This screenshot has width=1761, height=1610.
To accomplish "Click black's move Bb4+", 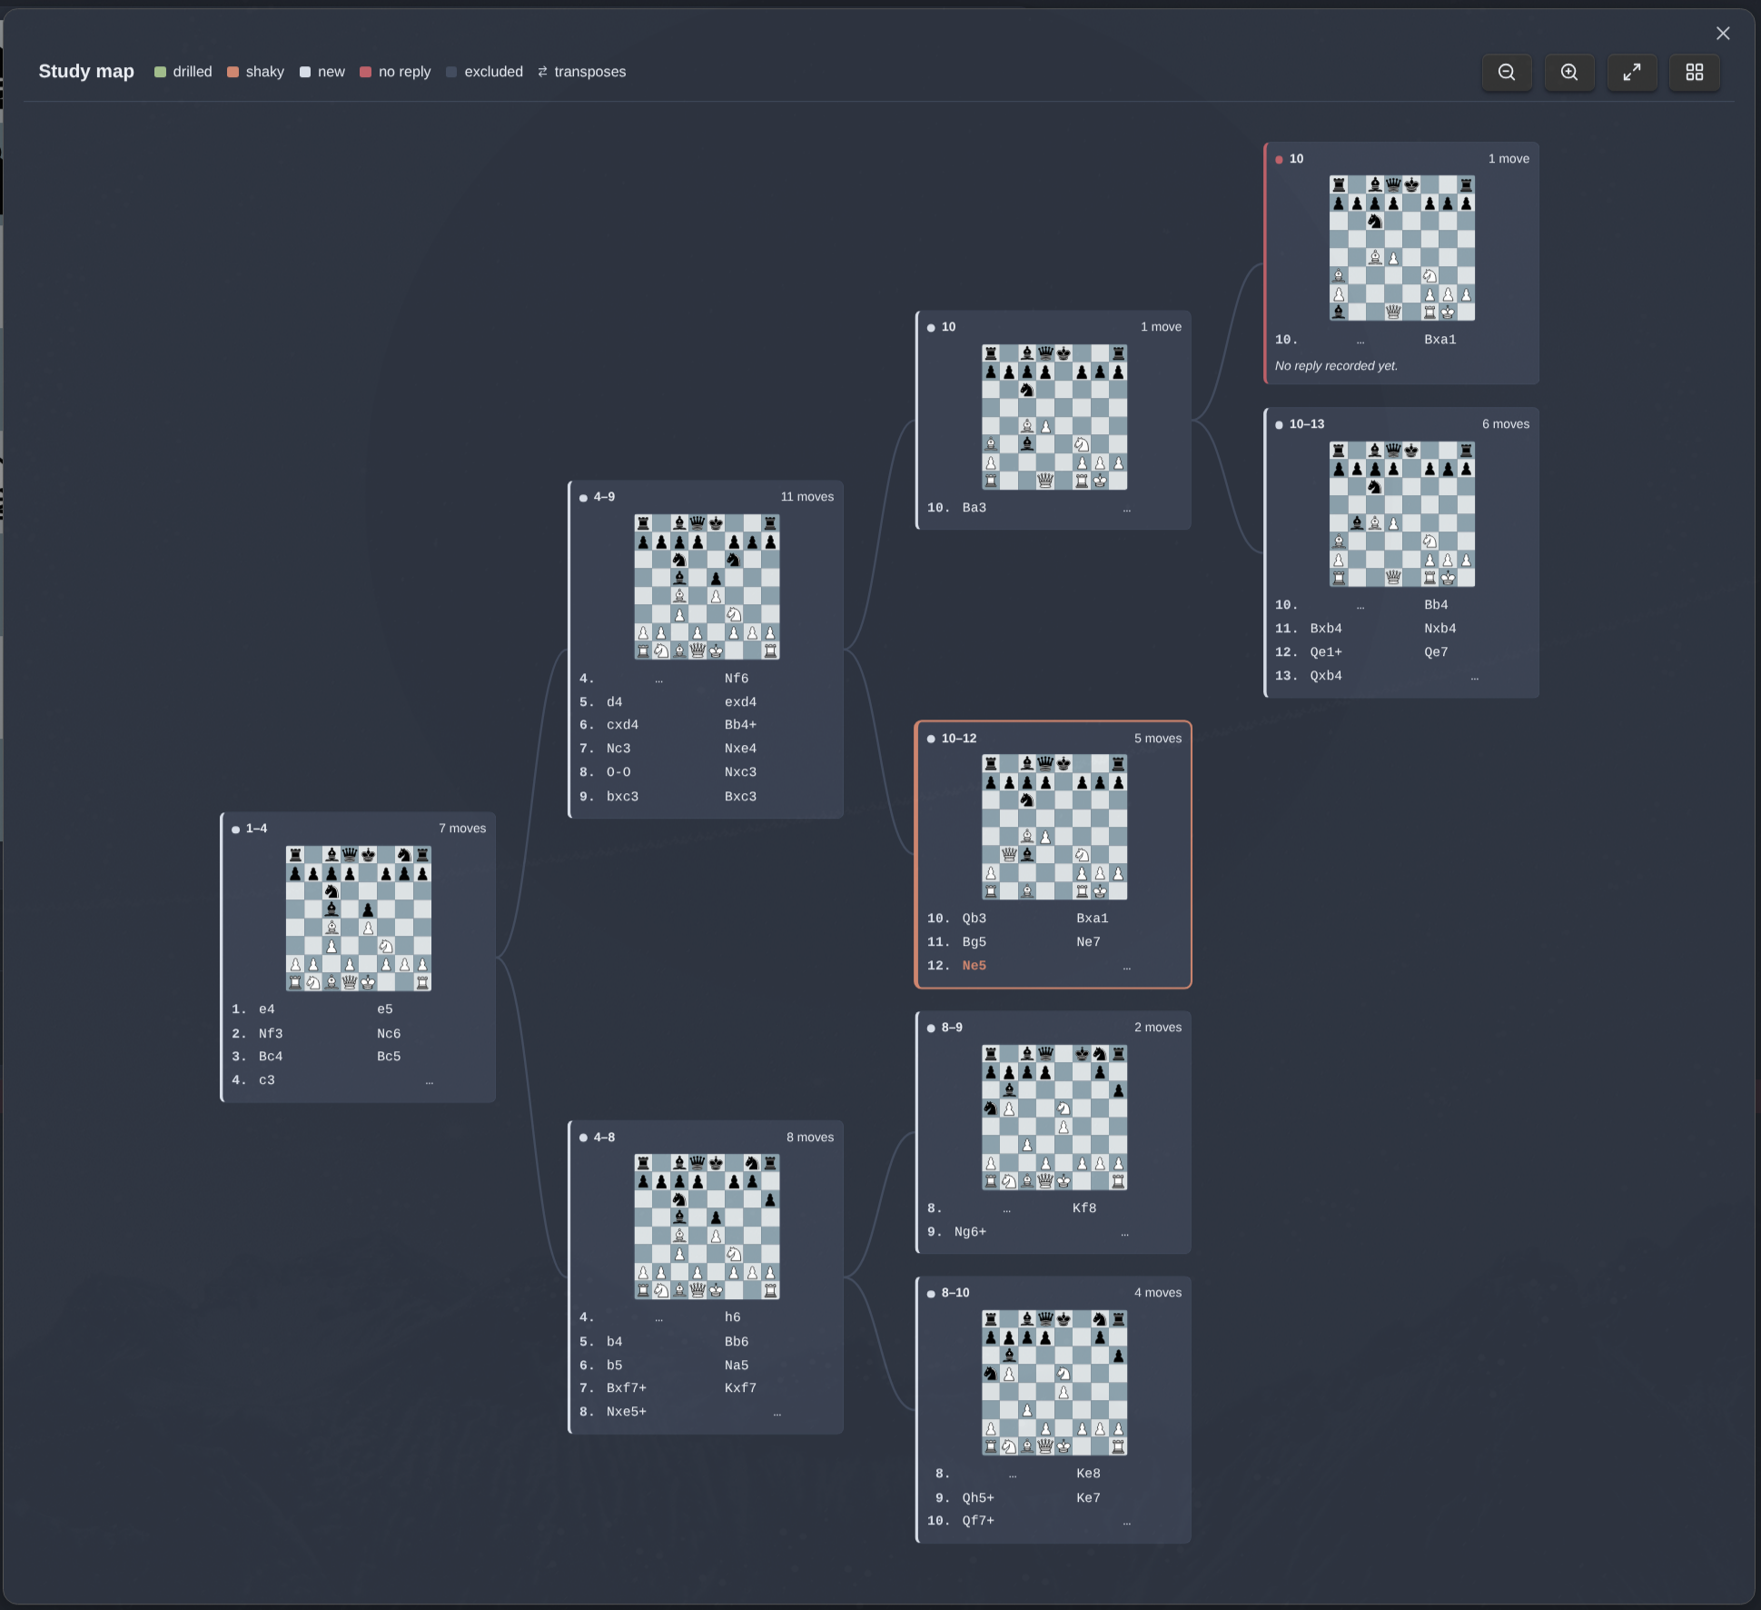I will [x=741, y=725].
